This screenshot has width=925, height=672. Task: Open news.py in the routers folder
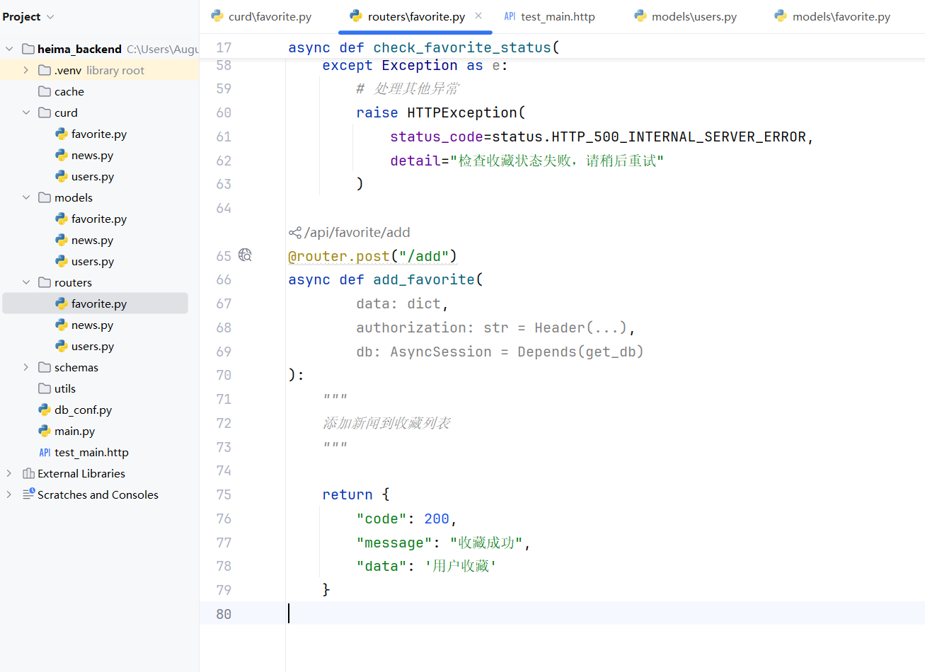[92, 325]
